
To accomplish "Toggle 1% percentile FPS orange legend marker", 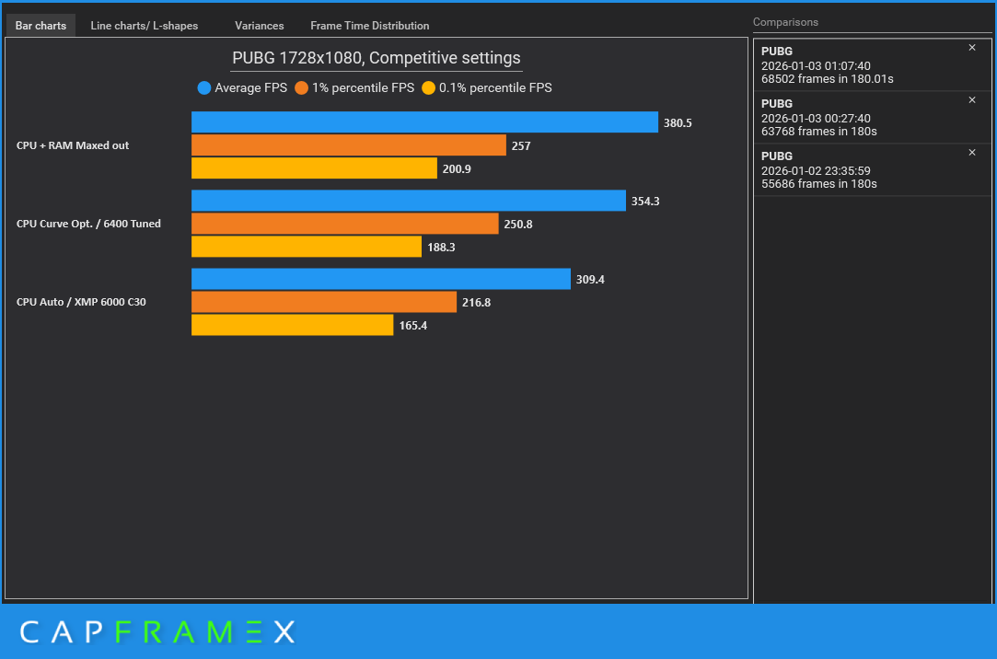I will (x=301, y=87).
